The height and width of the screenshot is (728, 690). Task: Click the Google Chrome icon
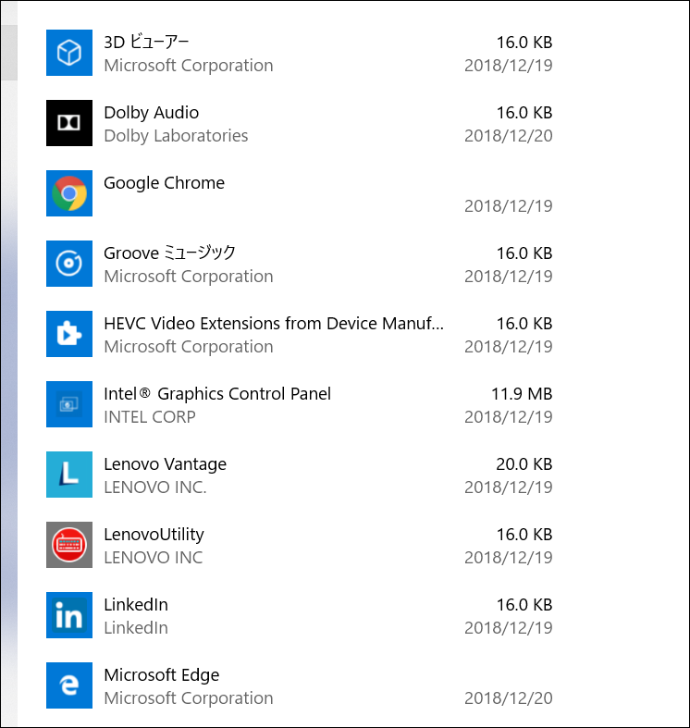(69, 193)
